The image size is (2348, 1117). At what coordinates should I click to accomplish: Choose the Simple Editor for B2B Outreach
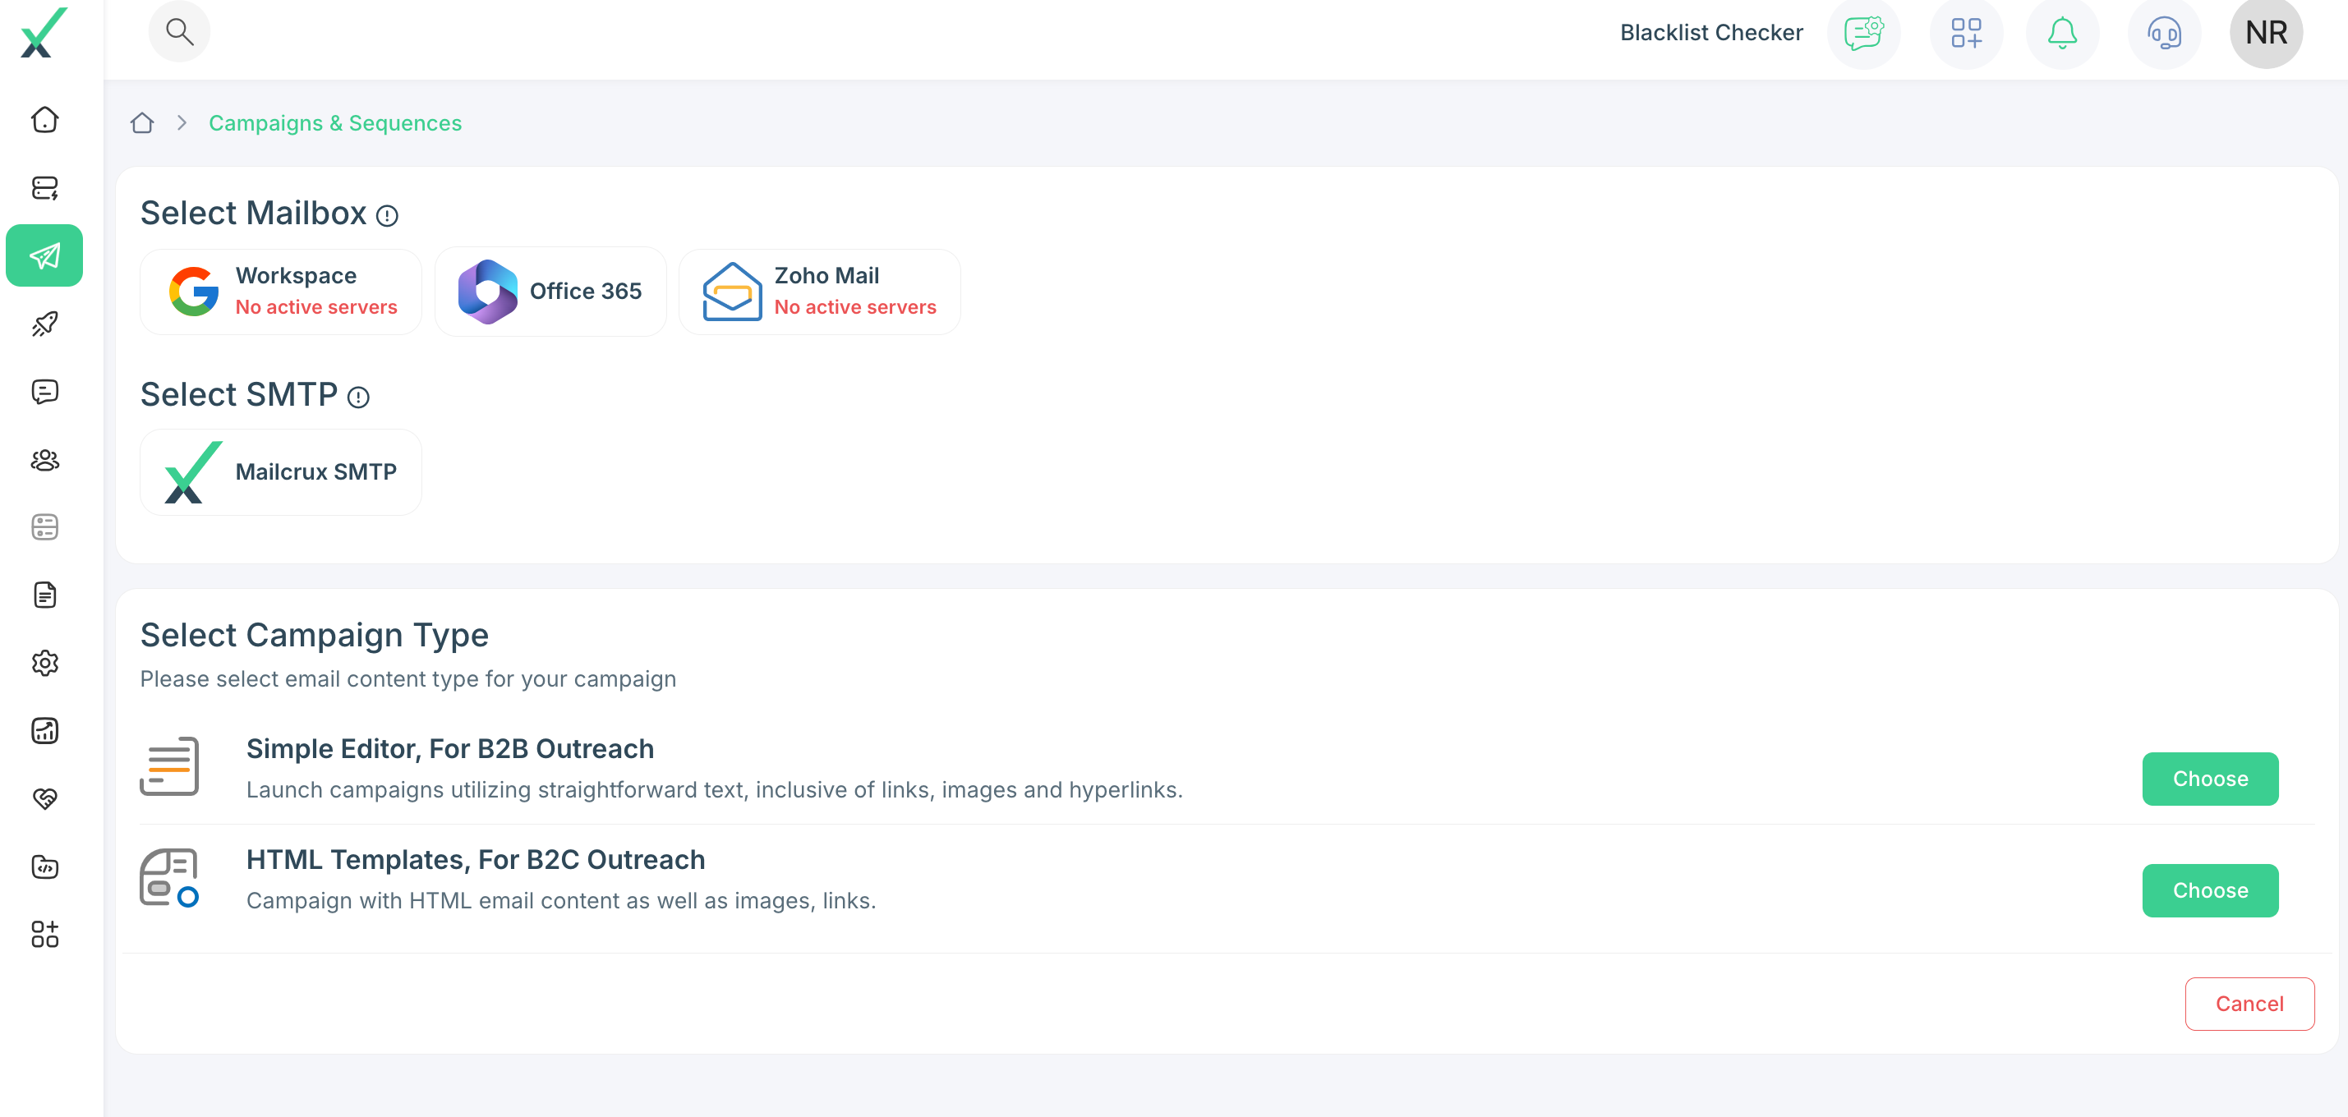2209,778
